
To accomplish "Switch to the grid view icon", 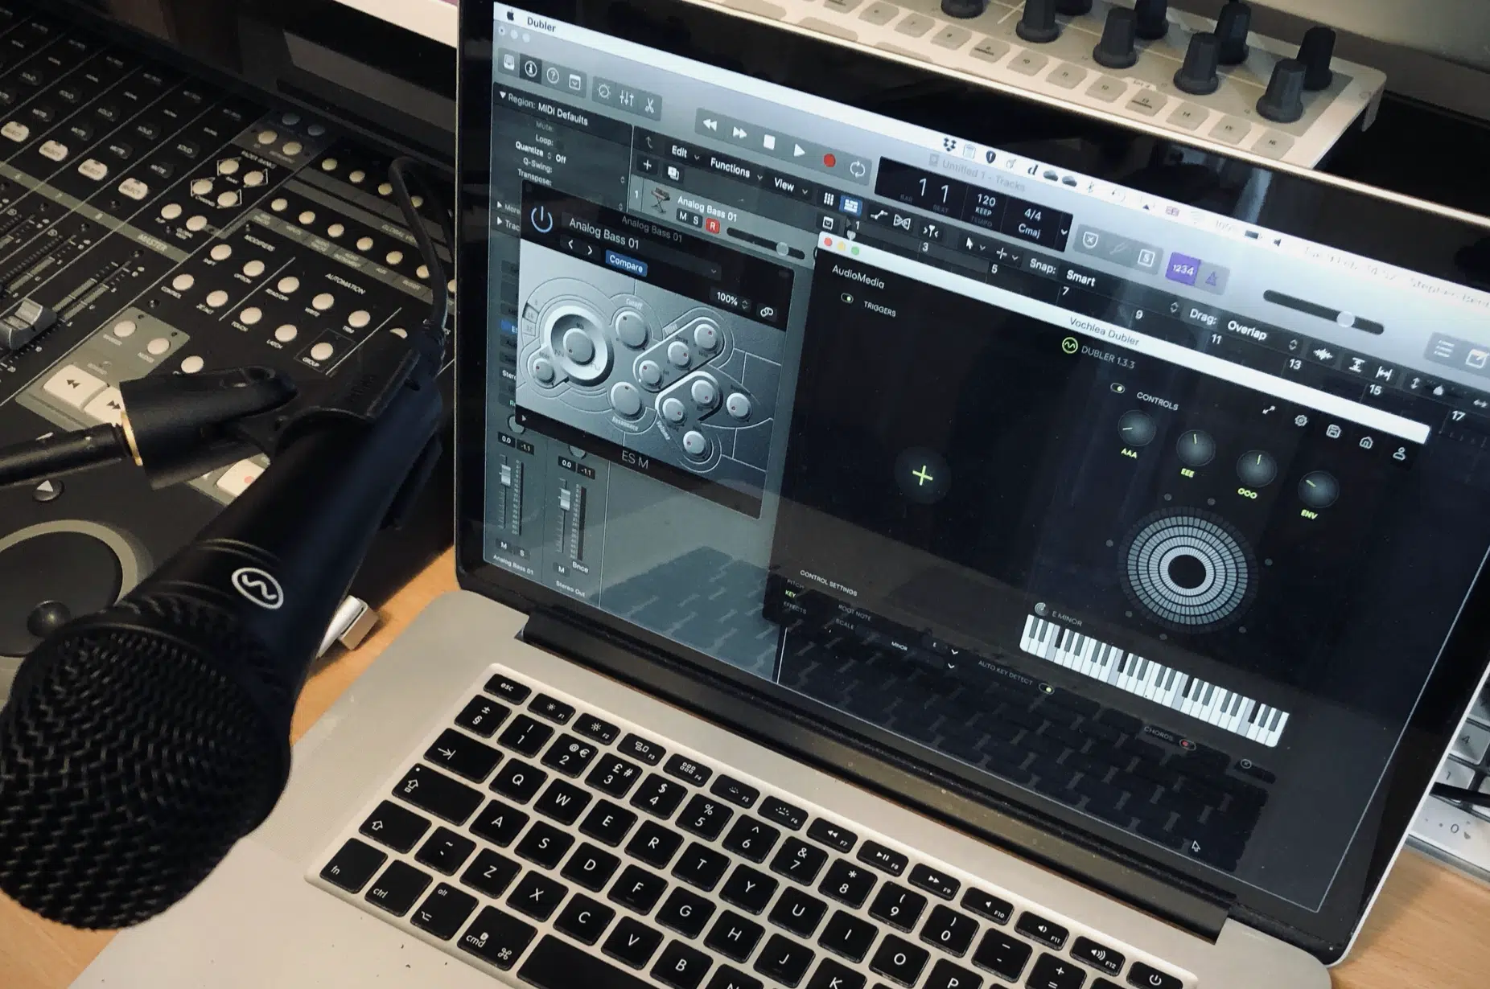I will (x=829, y=199).
